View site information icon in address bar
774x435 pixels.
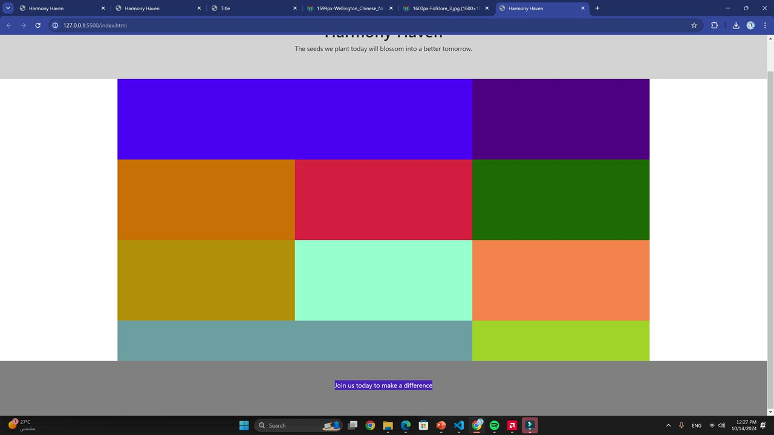[55, 25]
